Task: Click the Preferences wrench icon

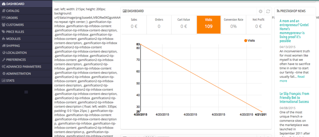Action: point(3,59)
